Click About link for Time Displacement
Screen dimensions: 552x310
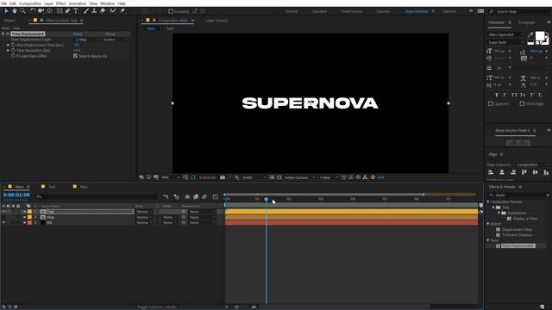pyautogui.click(x=110, y=34)
